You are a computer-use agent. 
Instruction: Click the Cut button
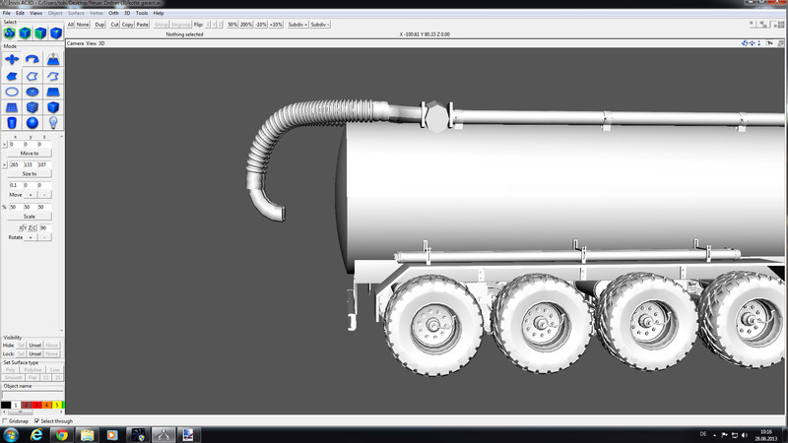[x=114, y=24]
